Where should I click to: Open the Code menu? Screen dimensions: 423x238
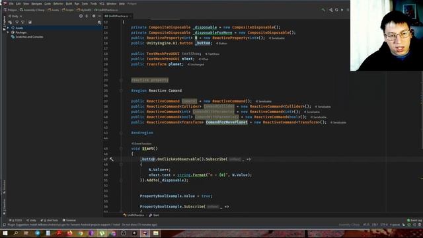[x=48, y=4]
